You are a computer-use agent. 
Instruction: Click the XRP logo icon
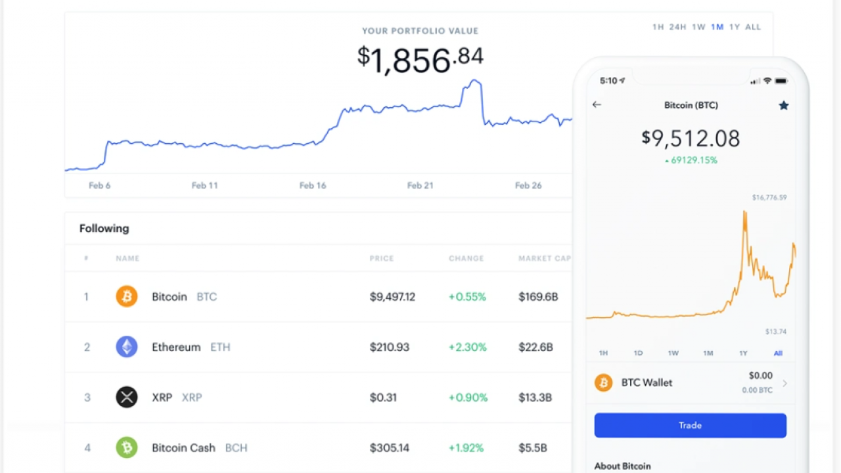127,397
